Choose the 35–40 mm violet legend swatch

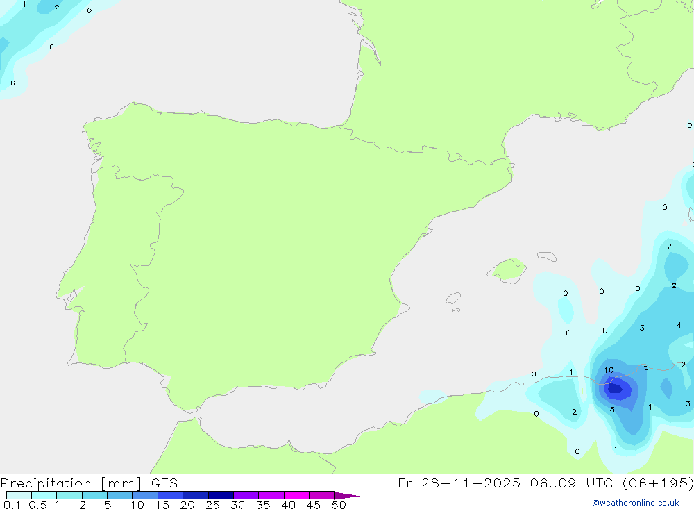[x=271, y=495]
